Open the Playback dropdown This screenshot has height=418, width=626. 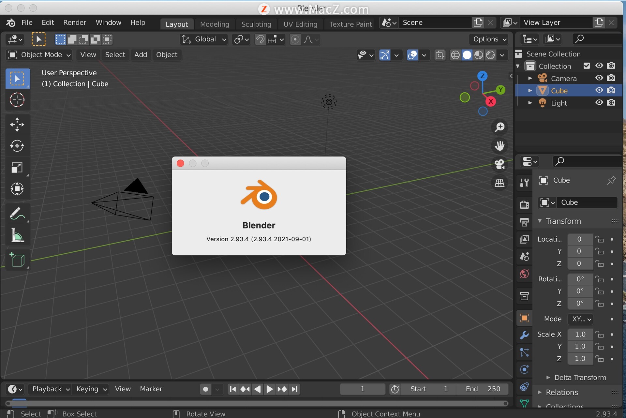[x=50, y=389]
